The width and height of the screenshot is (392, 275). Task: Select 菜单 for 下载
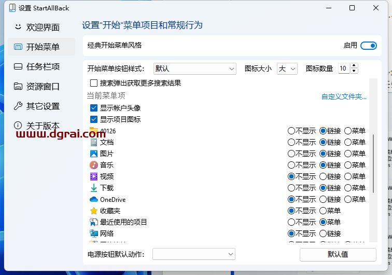(348, 188)
